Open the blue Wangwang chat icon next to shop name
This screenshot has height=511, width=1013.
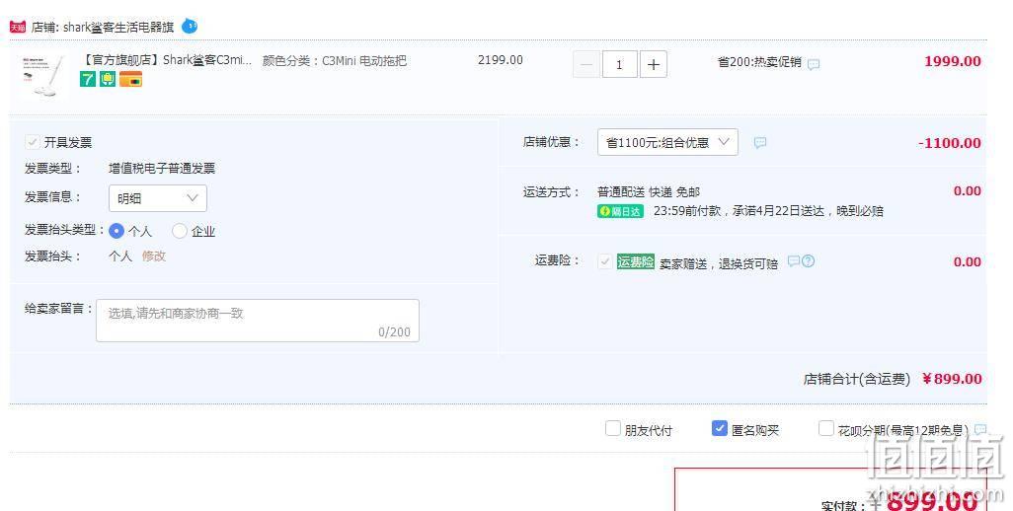pos(190,27)
